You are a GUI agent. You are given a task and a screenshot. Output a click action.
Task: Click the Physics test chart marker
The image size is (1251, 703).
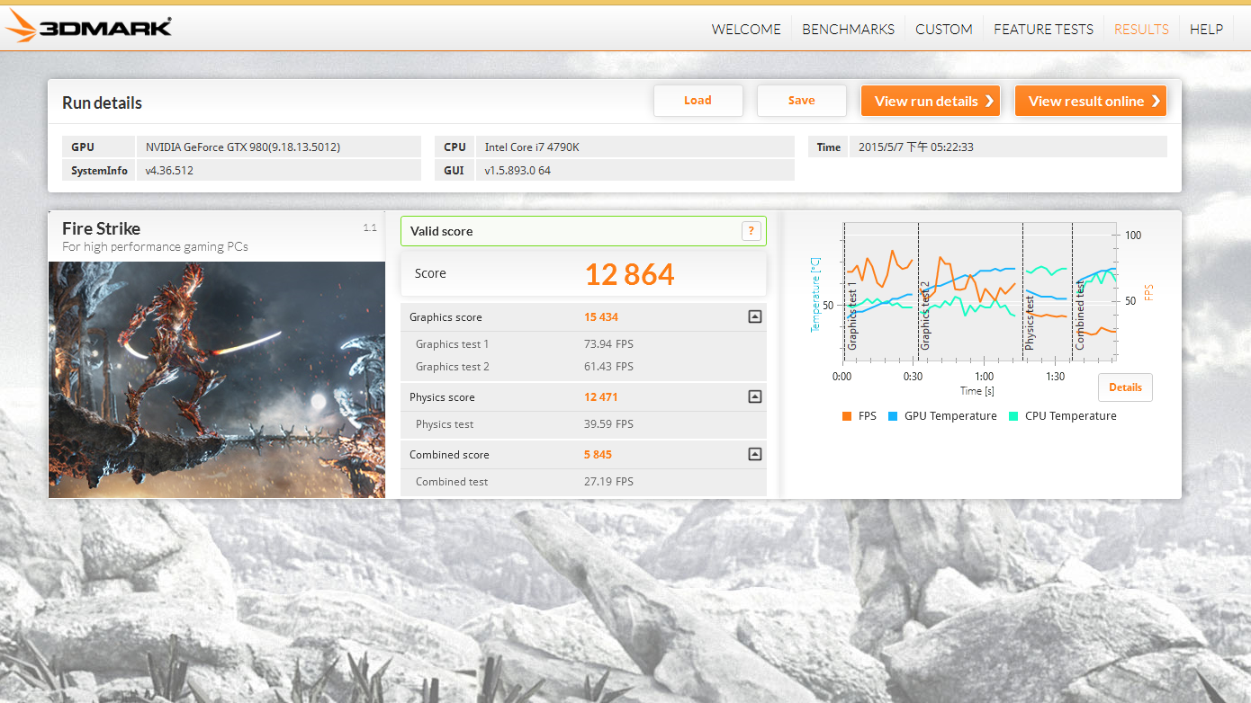[x=1030, y=323]
